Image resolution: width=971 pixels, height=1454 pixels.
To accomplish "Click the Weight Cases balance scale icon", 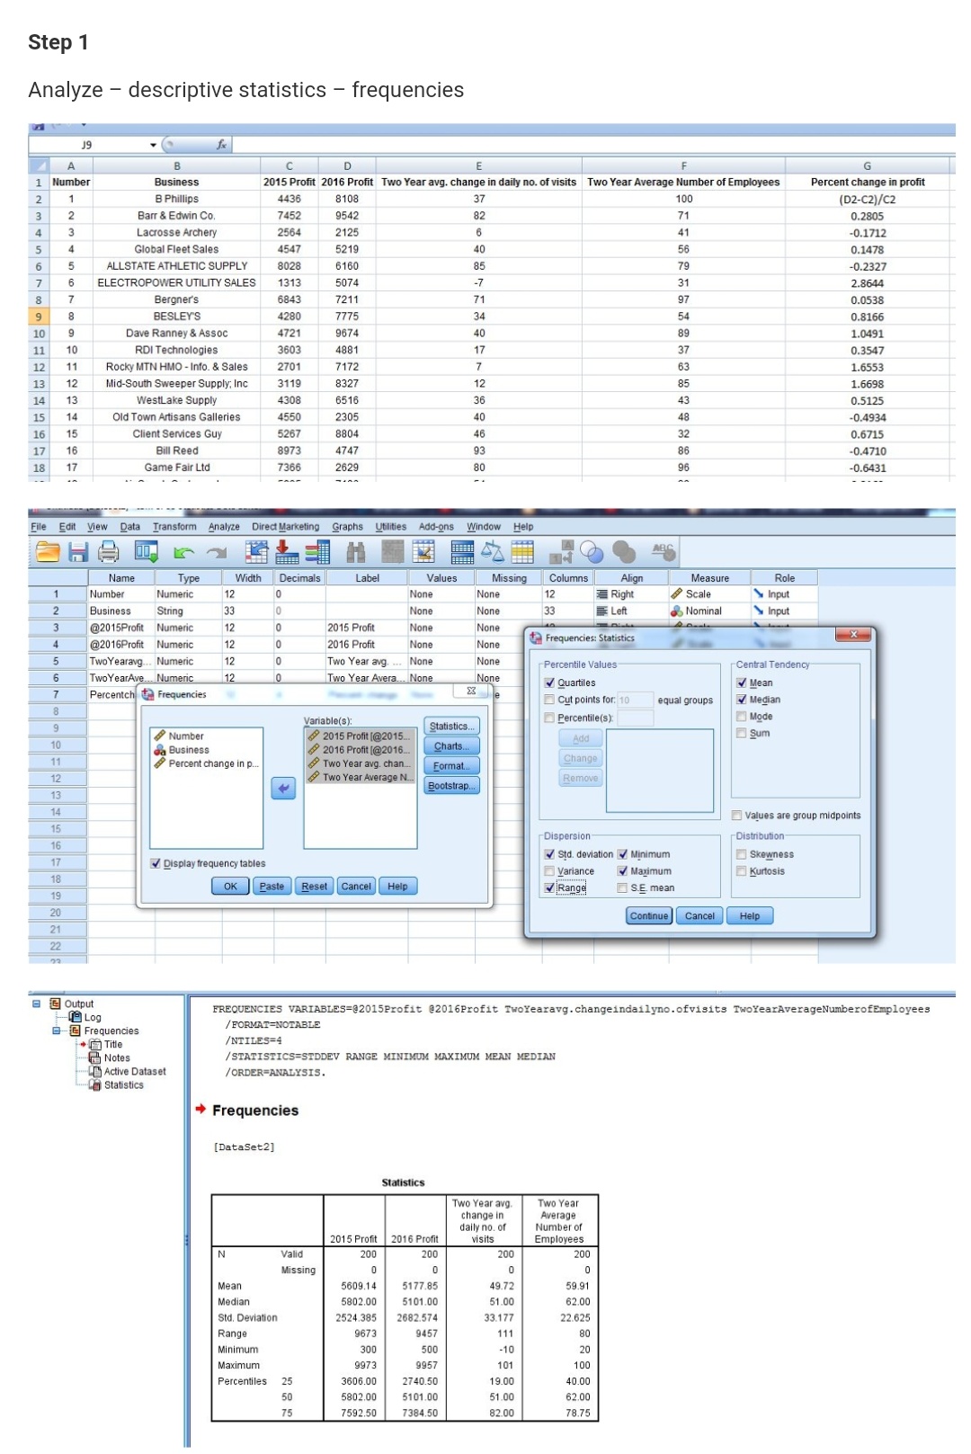I will click(493, 552).
